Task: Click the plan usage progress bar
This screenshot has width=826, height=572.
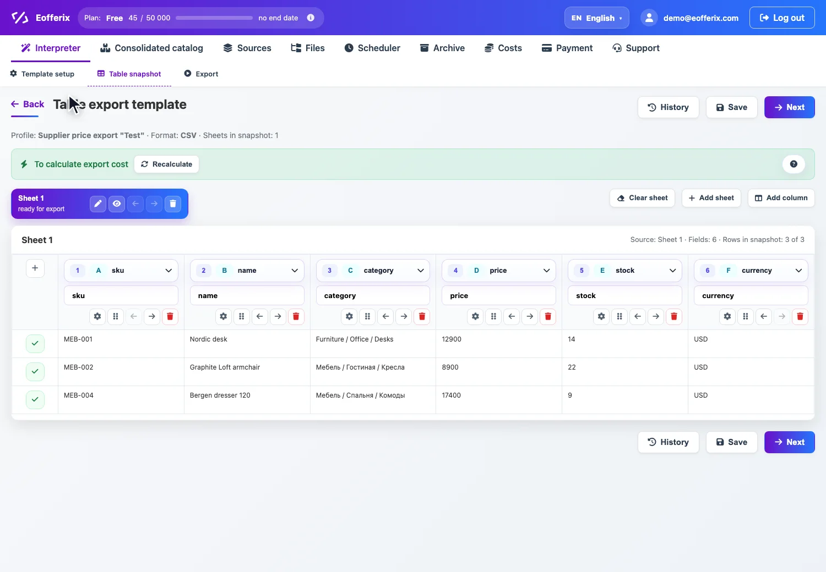Action: (214, 18)
